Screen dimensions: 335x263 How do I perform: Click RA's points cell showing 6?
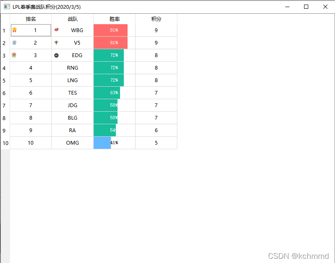156,130
